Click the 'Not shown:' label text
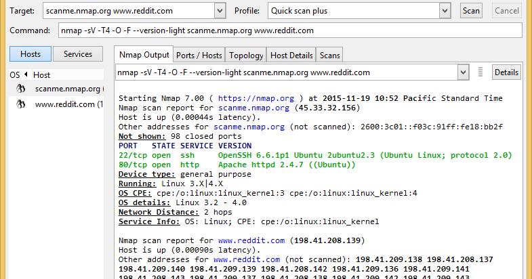 tap(142, 136)
